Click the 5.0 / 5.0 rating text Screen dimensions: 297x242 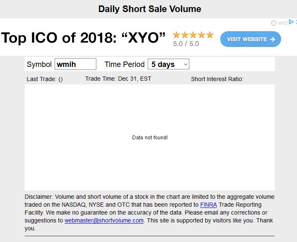click(186, 44)
